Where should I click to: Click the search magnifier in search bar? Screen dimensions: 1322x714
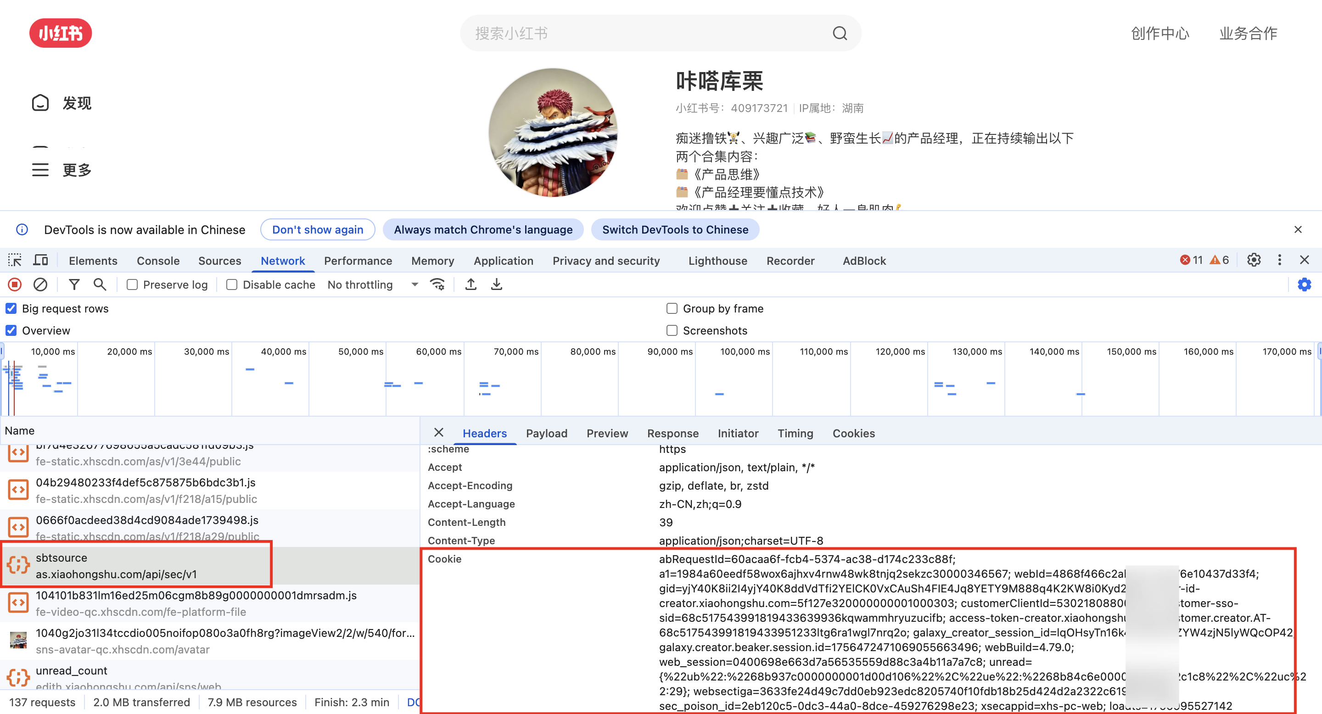[840, 33]
